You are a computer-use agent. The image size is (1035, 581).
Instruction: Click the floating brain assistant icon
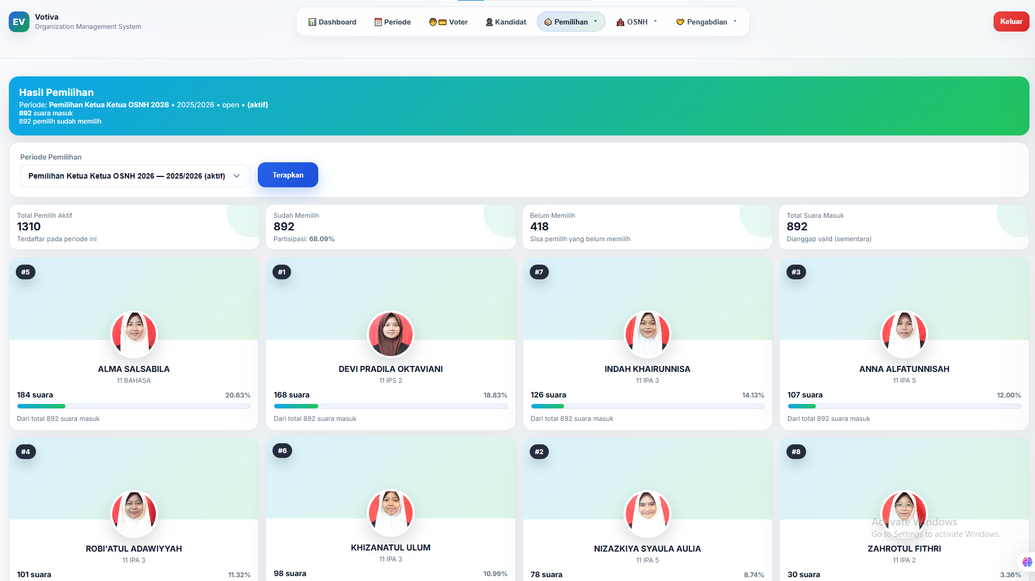click(x=1027, y=561)
